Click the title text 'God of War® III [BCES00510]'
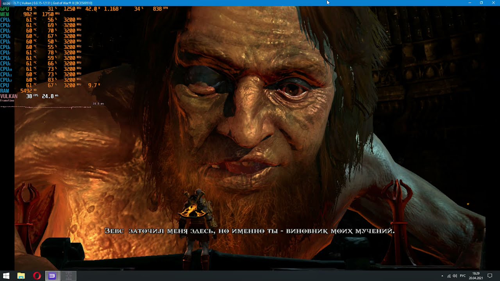Screen dimensions: 500x281 tap(72, 3)
